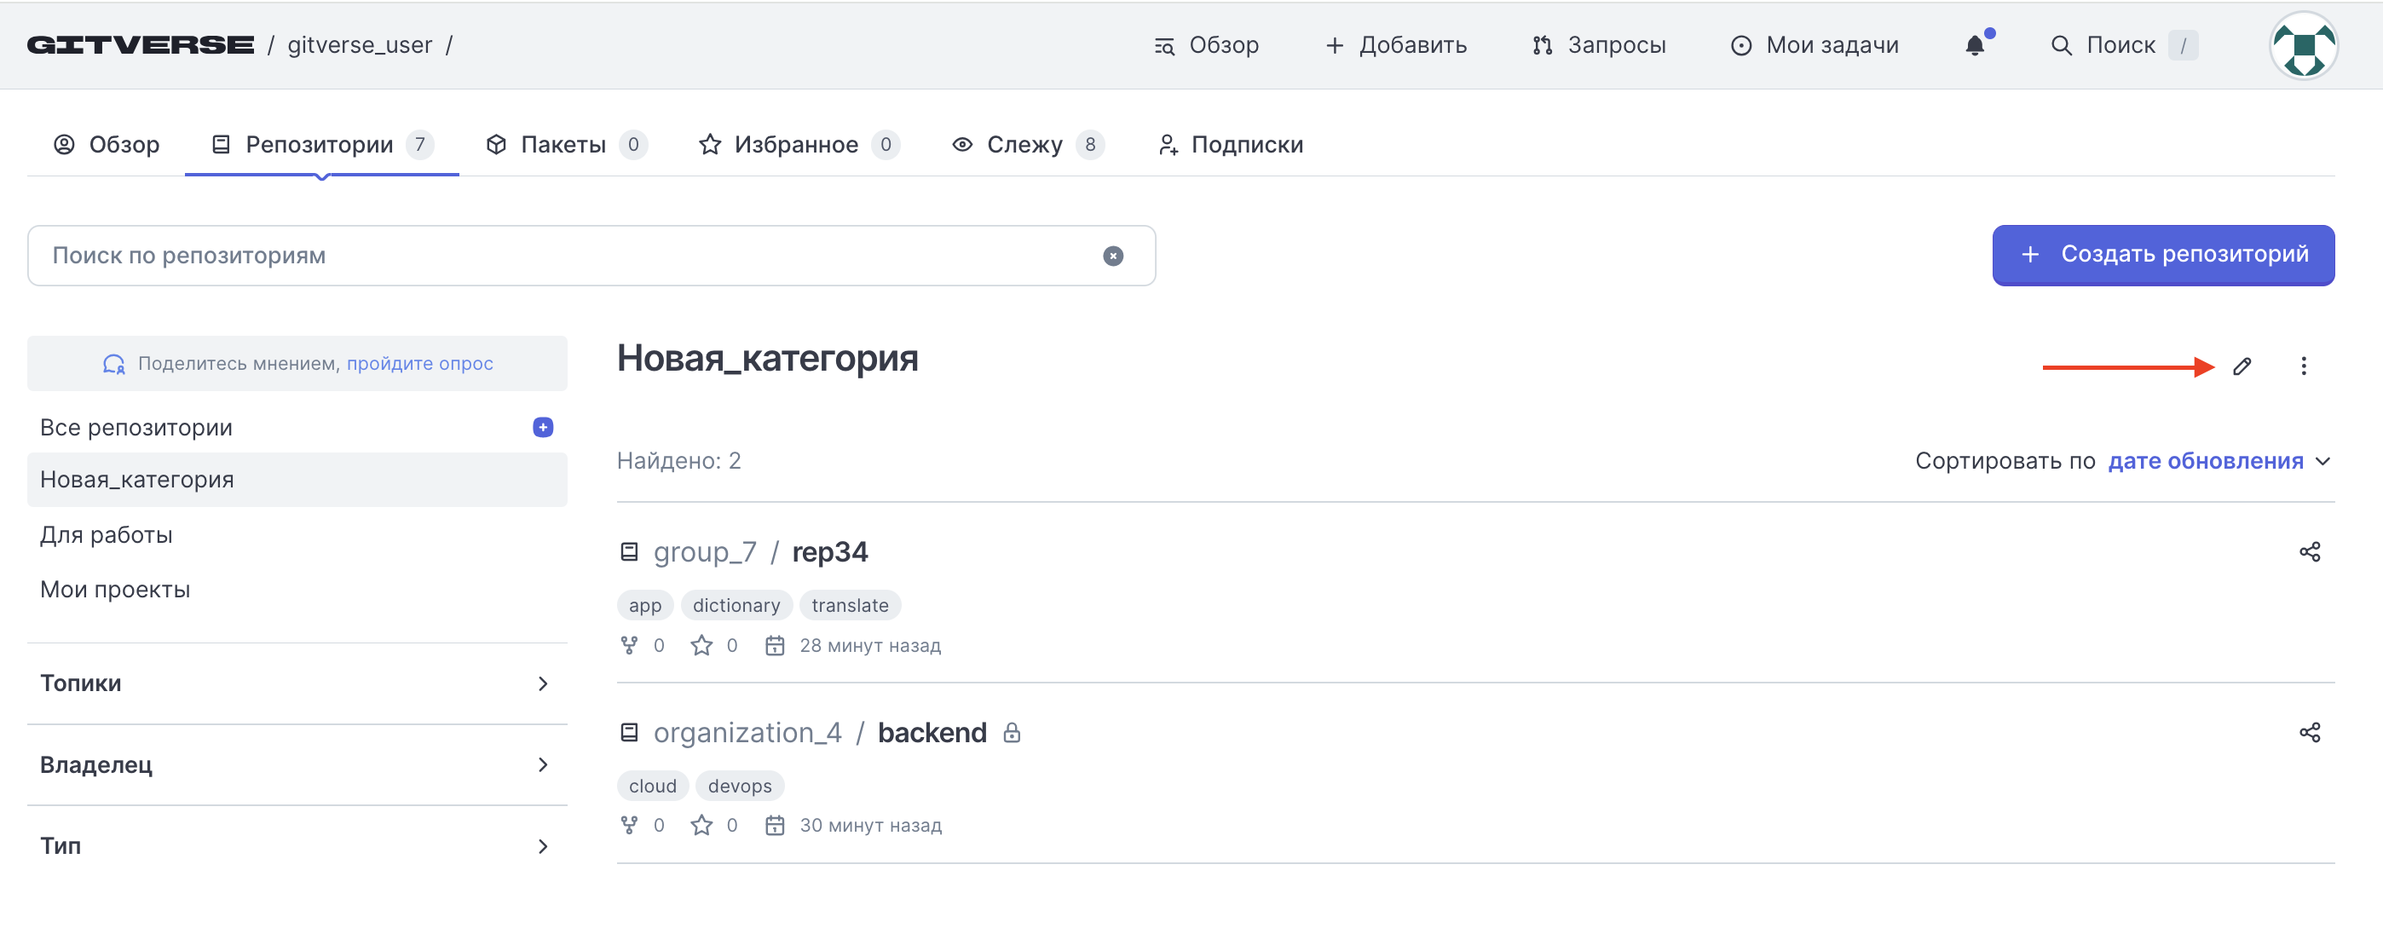This screenshot has width=2383, height=951.
Task: Open the rep34 repository
Action: pos(830,552)
